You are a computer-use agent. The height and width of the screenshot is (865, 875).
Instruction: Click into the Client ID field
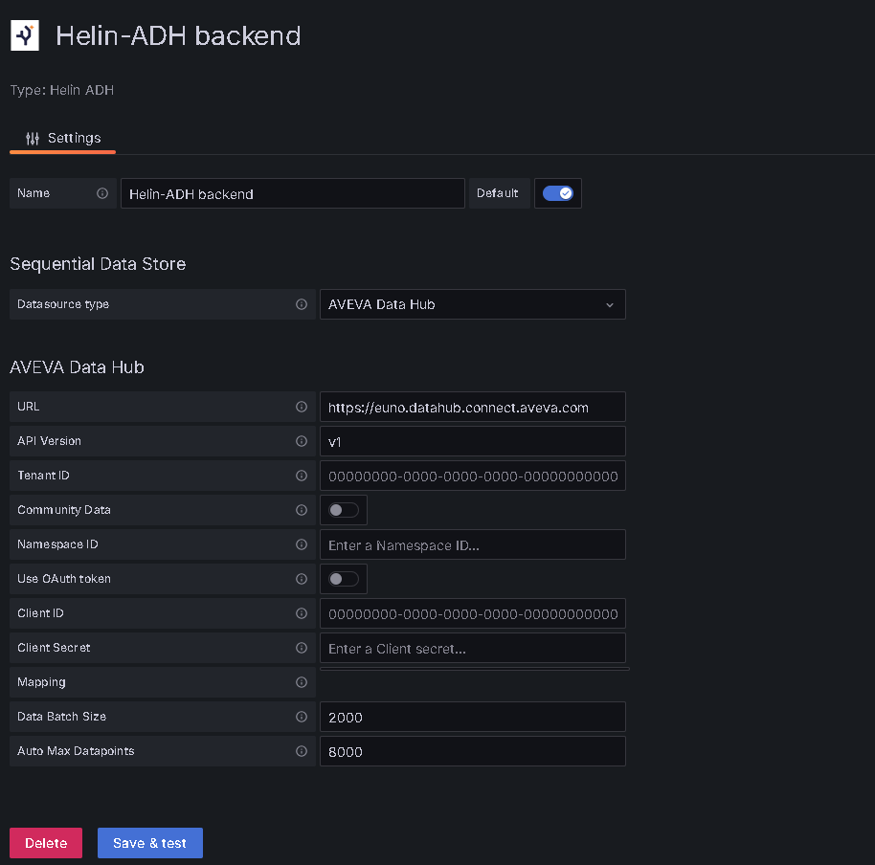click(473, 613)
